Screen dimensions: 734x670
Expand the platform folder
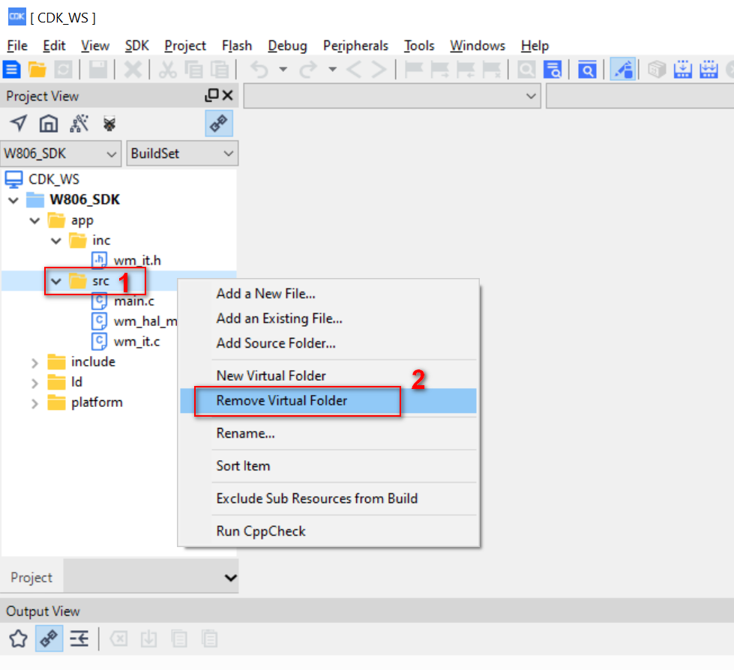(x=34, y=403)
